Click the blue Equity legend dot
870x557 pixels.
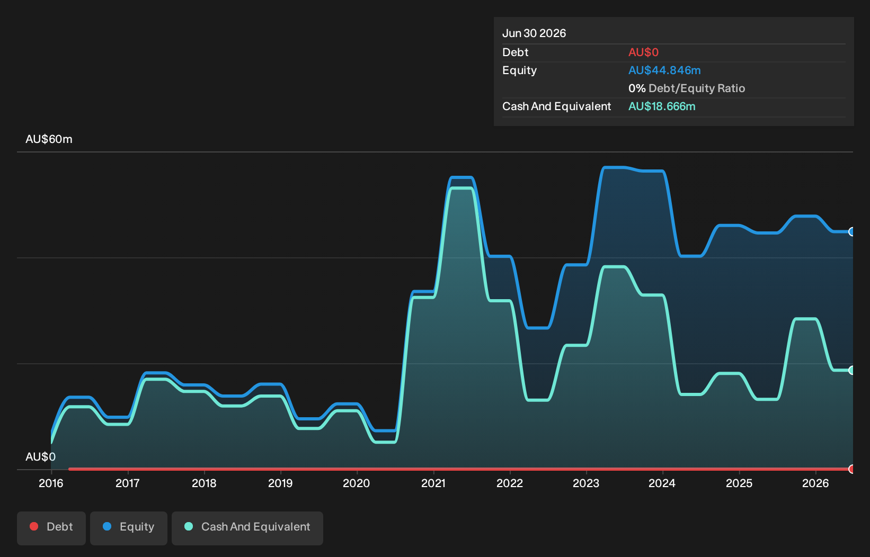pyautogui.click(x=107, y=526)
